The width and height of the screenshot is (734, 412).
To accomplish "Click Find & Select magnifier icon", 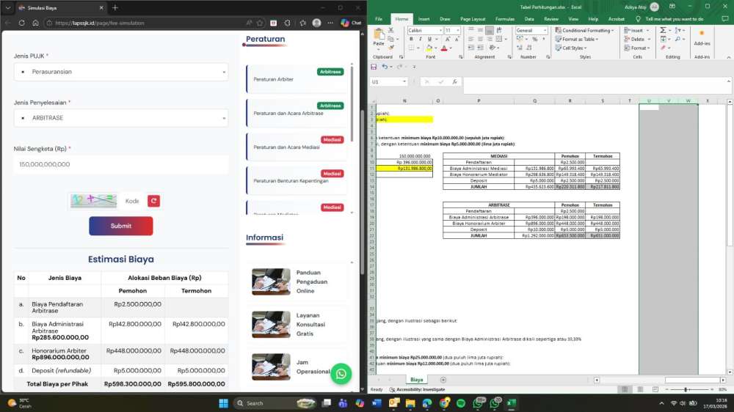I will 677,40.
